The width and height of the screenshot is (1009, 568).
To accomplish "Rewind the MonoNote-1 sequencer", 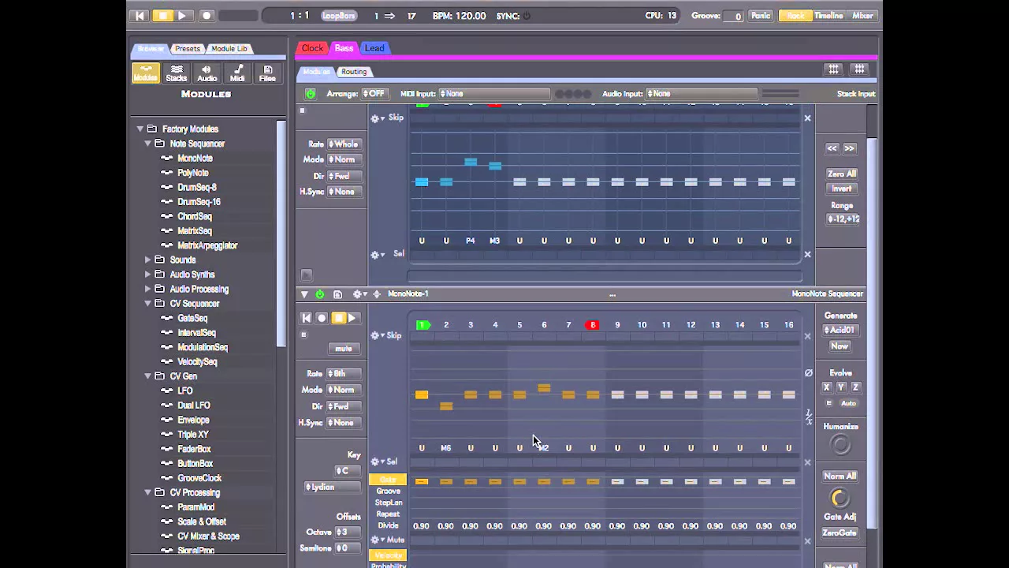I will tap(307, 318).
